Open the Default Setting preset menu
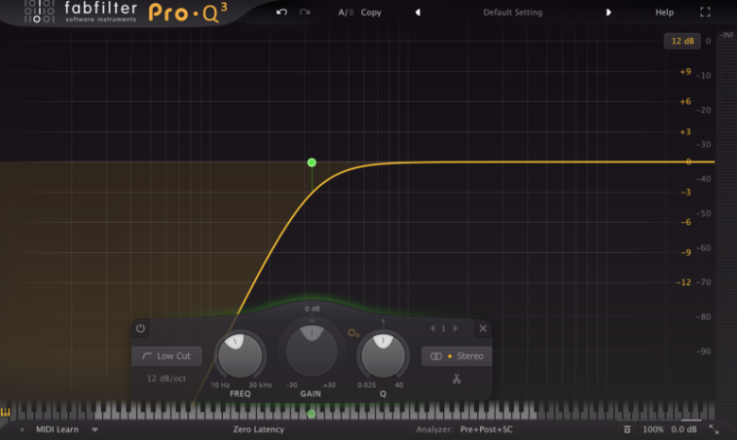Viewport: 737px width, 440px height. (513, 12)
